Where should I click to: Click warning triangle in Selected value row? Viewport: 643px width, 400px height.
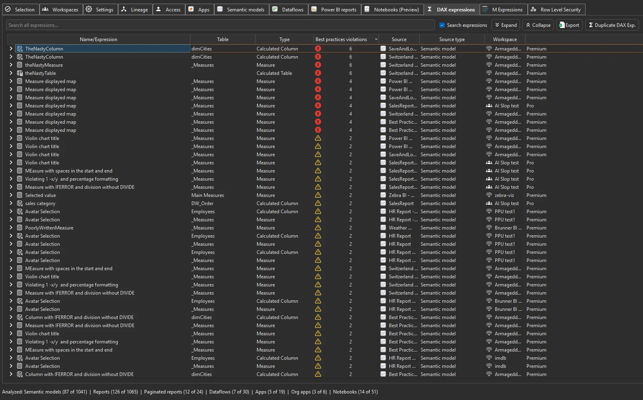click(318, 195)
